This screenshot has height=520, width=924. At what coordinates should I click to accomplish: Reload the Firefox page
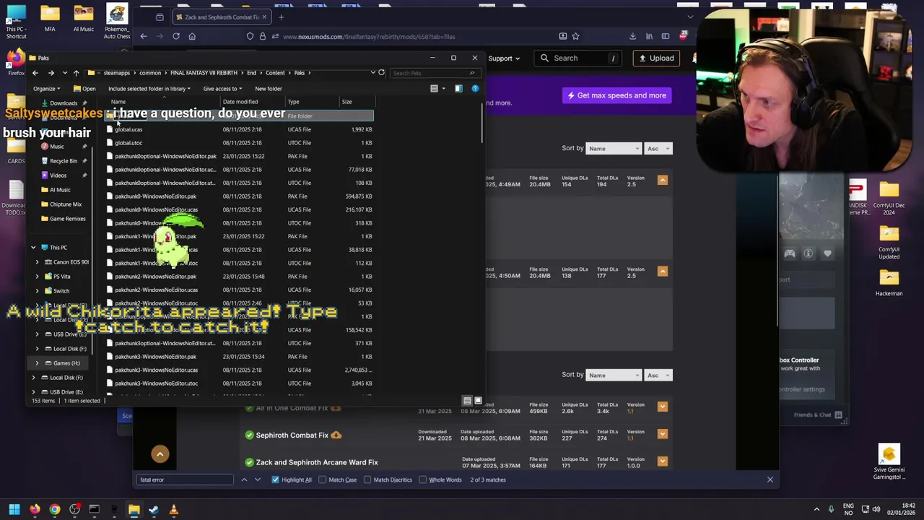(176, 36)
